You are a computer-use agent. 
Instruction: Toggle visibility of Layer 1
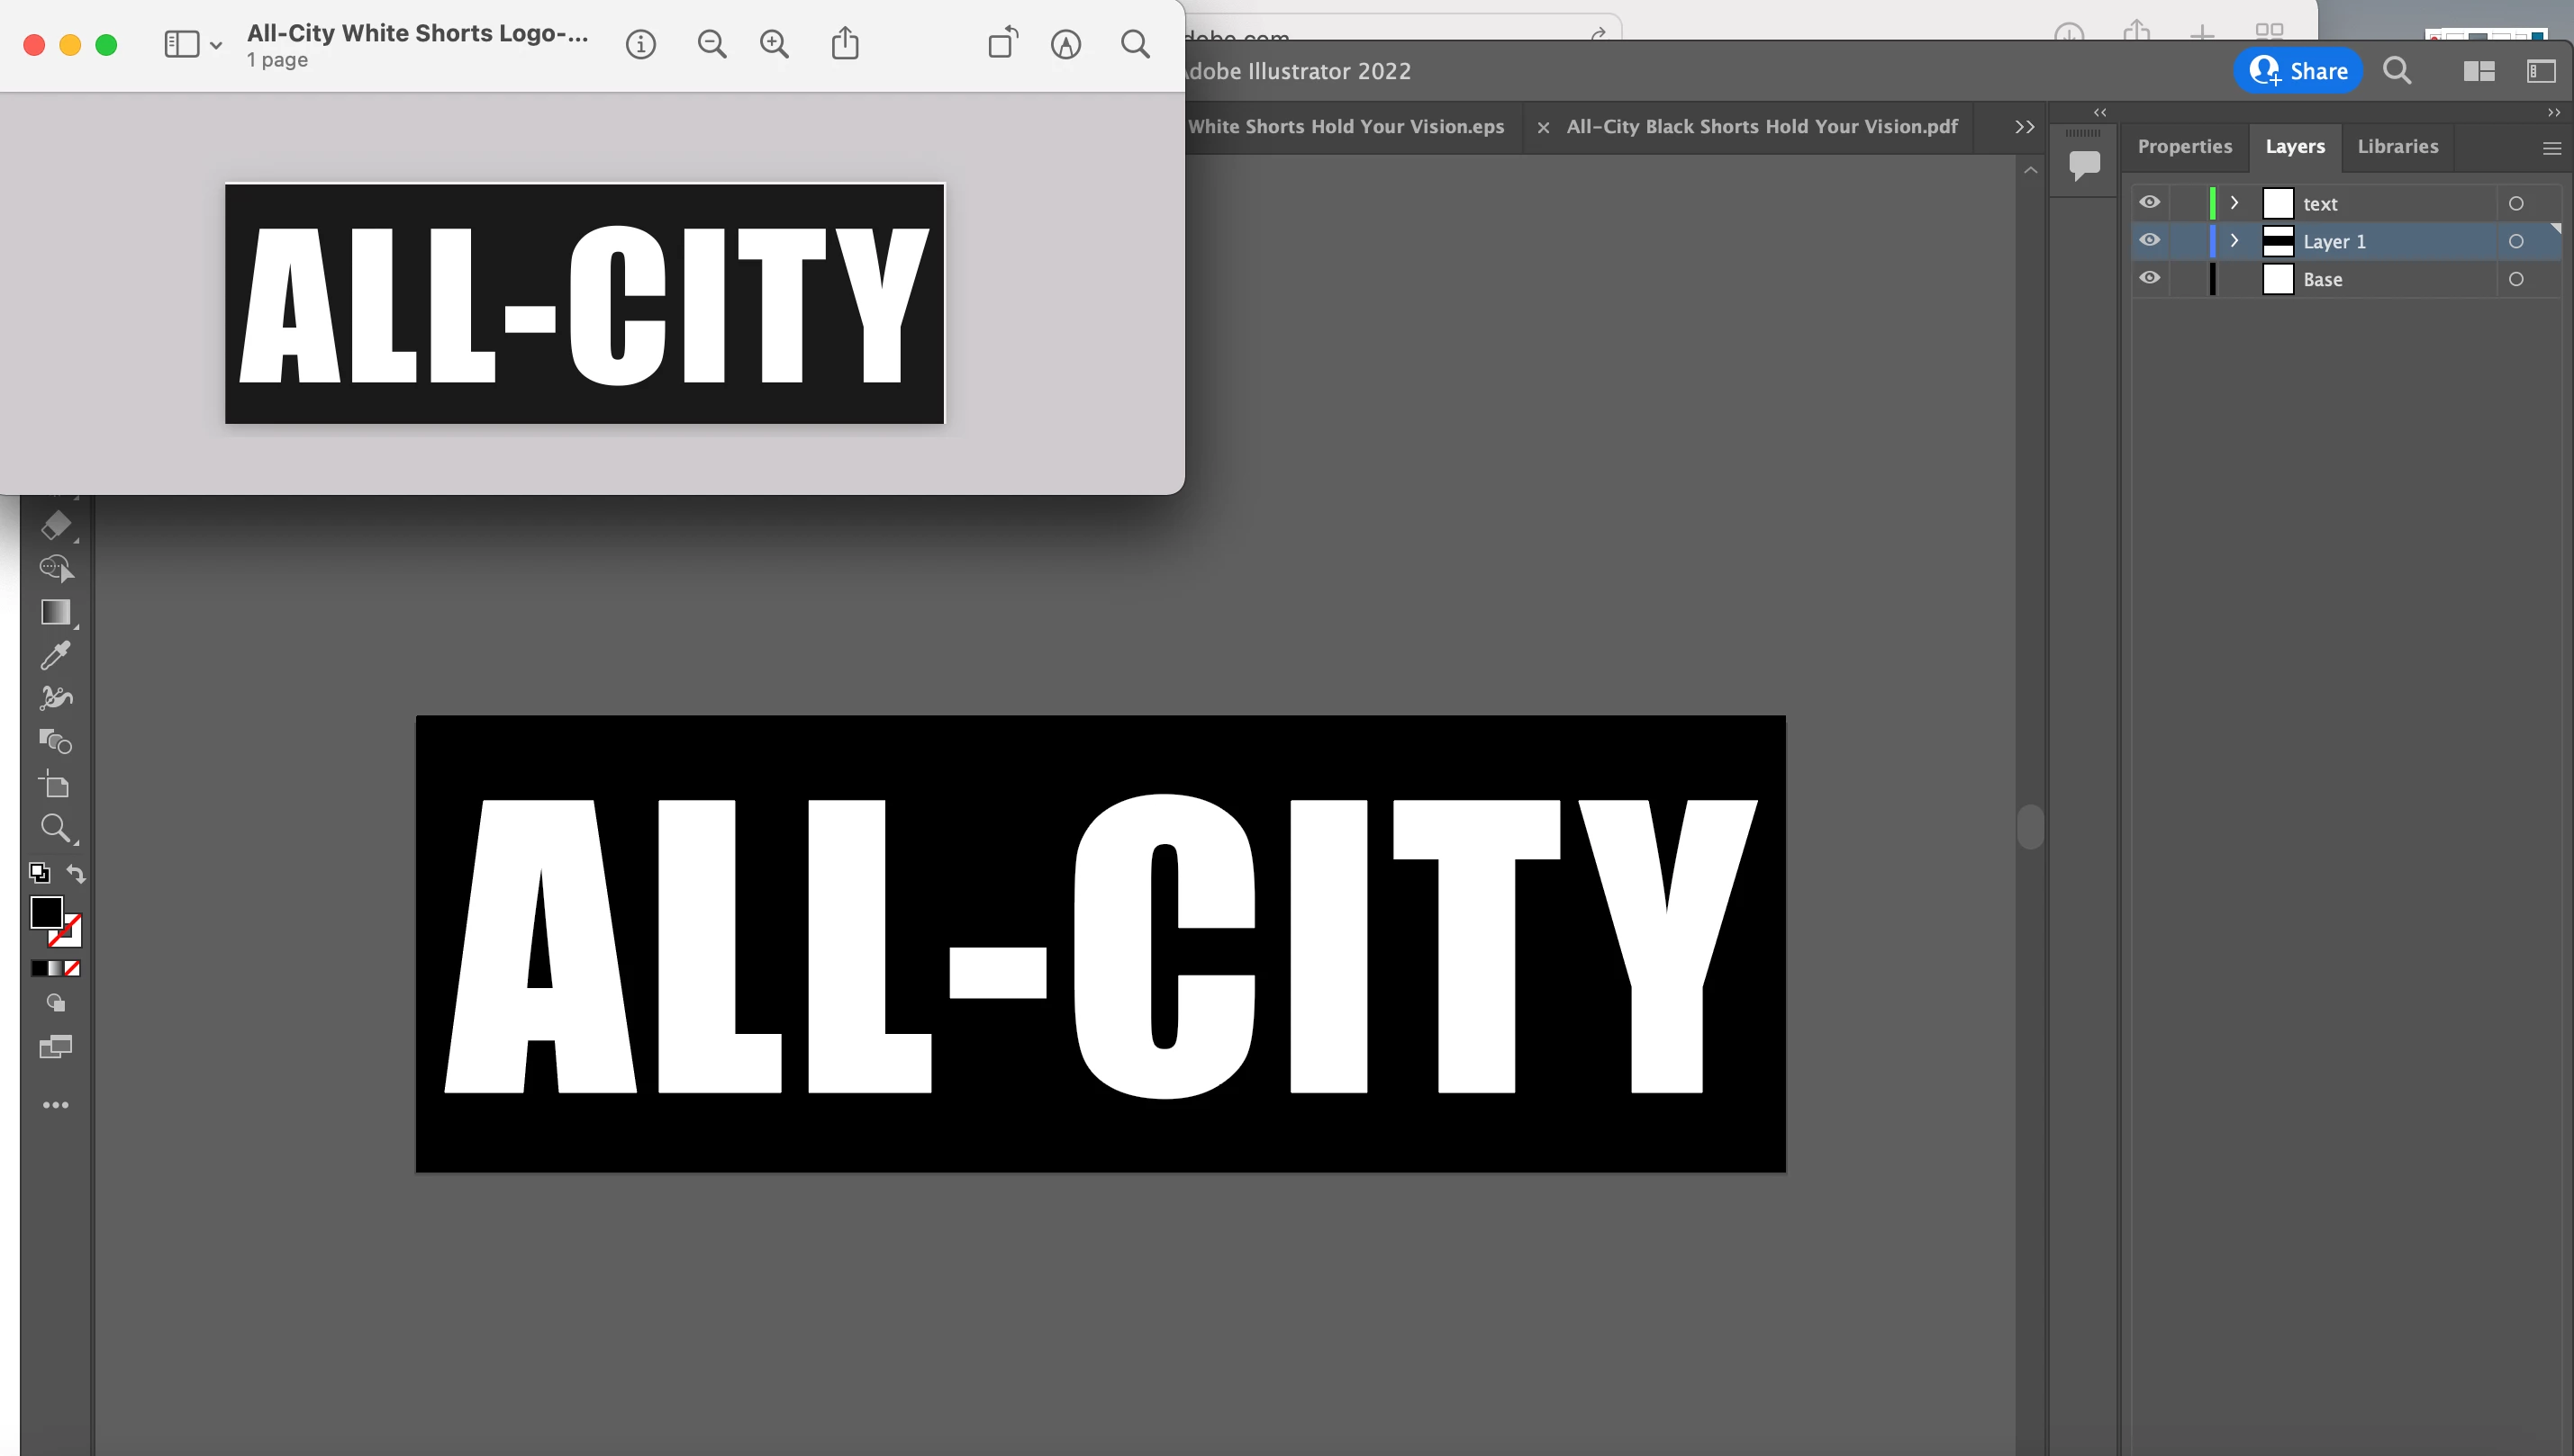tap(2149, 241)
